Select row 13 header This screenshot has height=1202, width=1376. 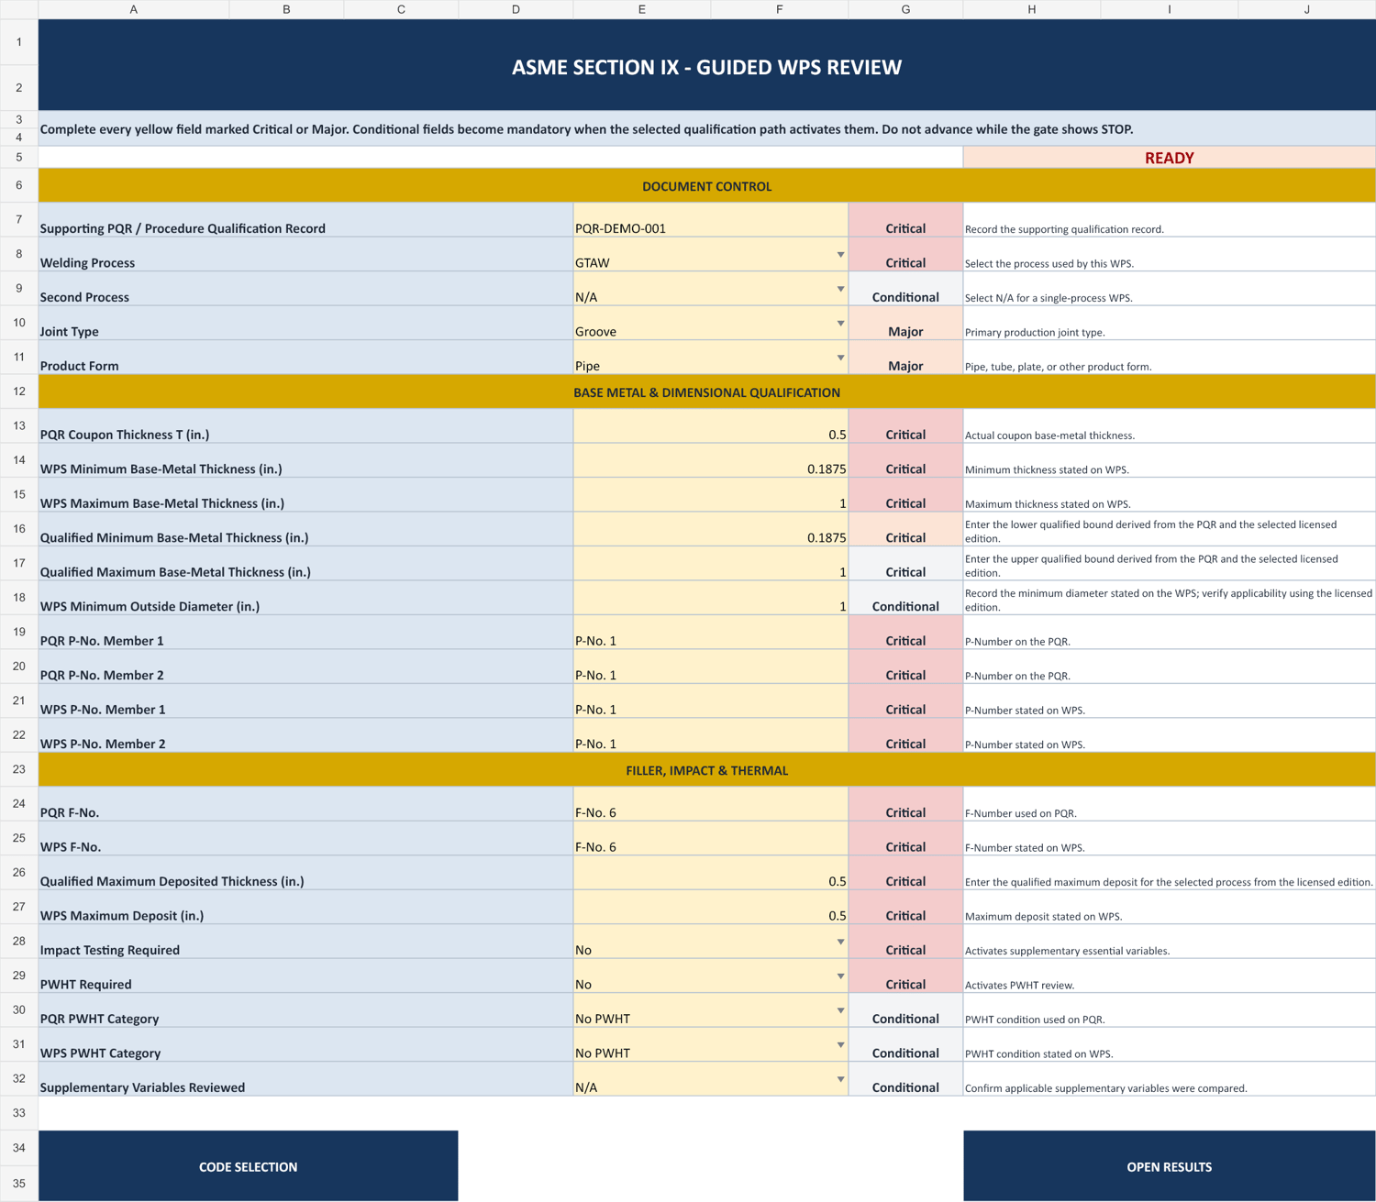pyautogui.click(x=18, y=426)
